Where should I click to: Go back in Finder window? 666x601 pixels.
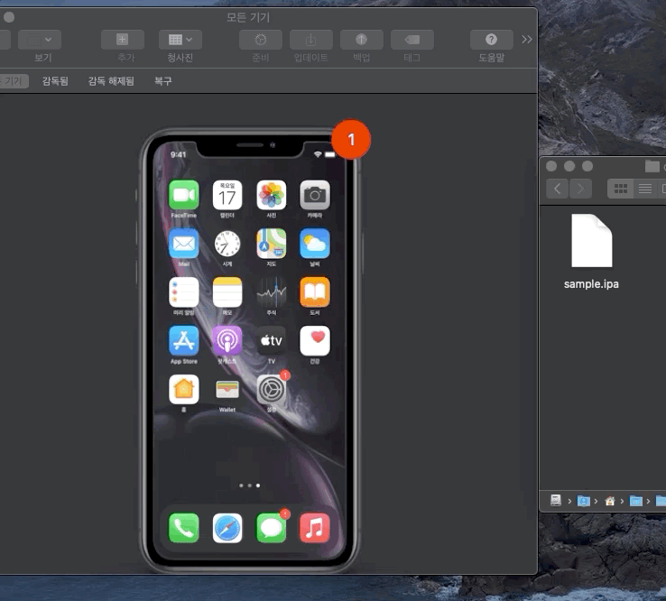[558, 189]
